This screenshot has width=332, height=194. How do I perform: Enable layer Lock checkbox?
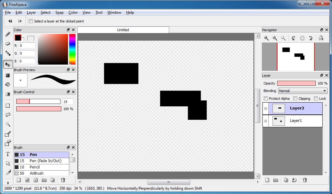coord(316,99)
